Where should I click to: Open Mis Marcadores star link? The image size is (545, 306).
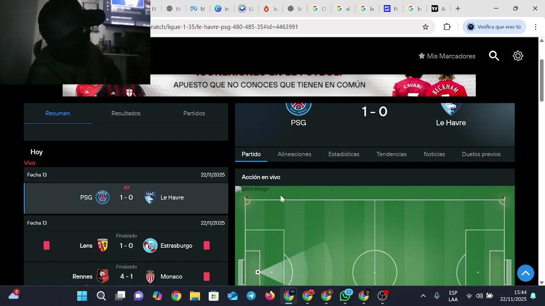pyautogui.click(x=447, y=56)
